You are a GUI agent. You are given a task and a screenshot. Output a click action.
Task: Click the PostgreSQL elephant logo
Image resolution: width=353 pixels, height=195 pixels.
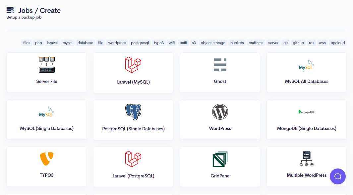click(133, 112)
